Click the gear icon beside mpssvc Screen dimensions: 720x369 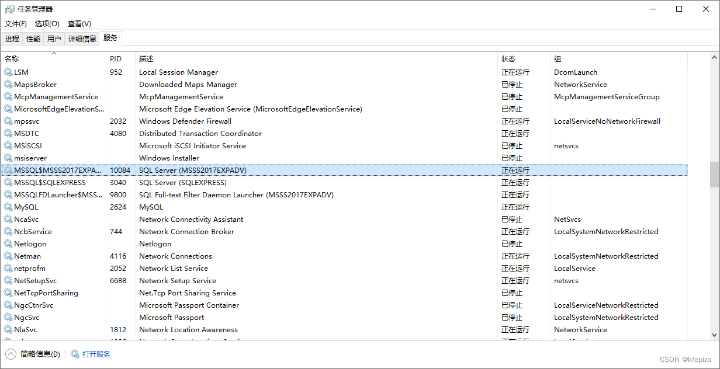(8, 121)
